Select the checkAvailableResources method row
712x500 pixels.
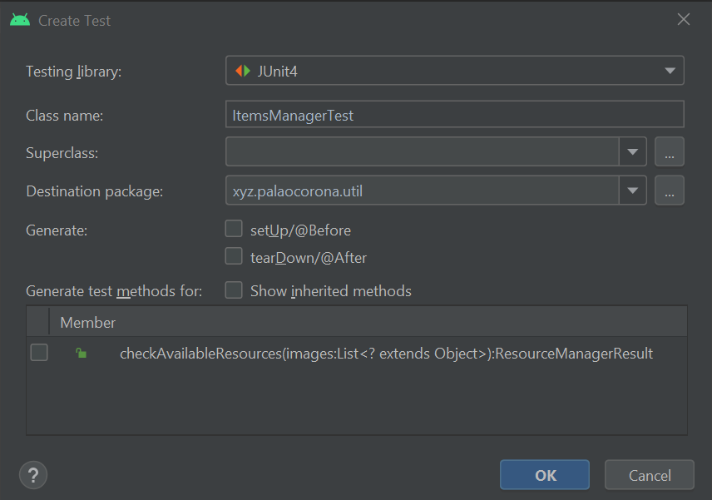(386, 354)
